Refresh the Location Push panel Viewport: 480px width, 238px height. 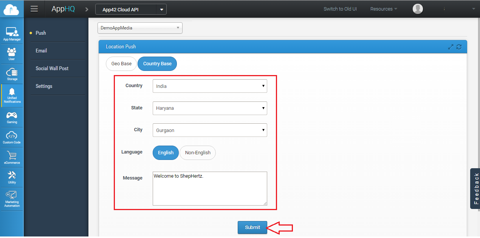point(459,47)
